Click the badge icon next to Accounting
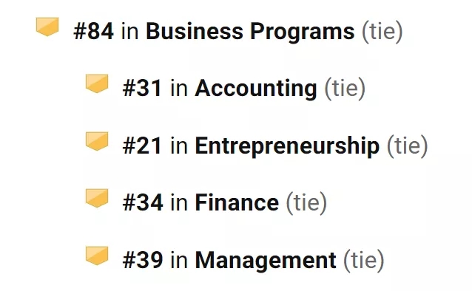This screenshot has height=291, width=472. [97, 83]
